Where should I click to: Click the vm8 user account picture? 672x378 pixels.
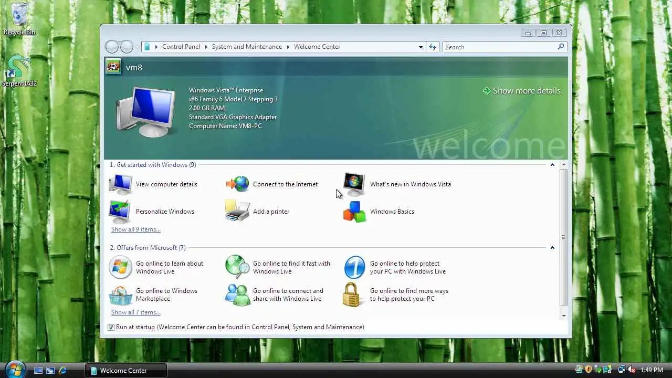pyautogui.click(x=113, y=67)
